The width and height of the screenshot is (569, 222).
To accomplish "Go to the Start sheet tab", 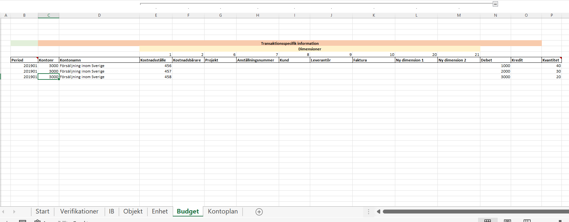I will coord(42,212).
